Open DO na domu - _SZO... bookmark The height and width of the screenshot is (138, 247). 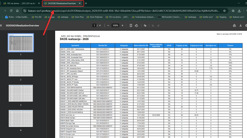point(117,17)
